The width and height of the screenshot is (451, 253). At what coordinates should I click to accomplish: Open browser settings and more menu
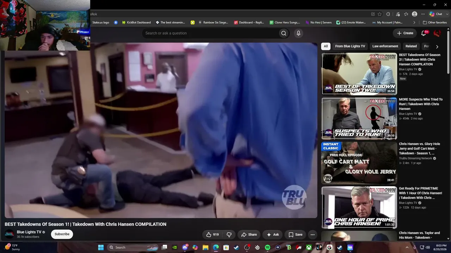coord(423,14)
